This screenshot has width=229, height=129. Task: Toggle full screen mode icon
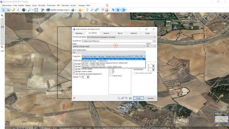(x=36, y=10)
